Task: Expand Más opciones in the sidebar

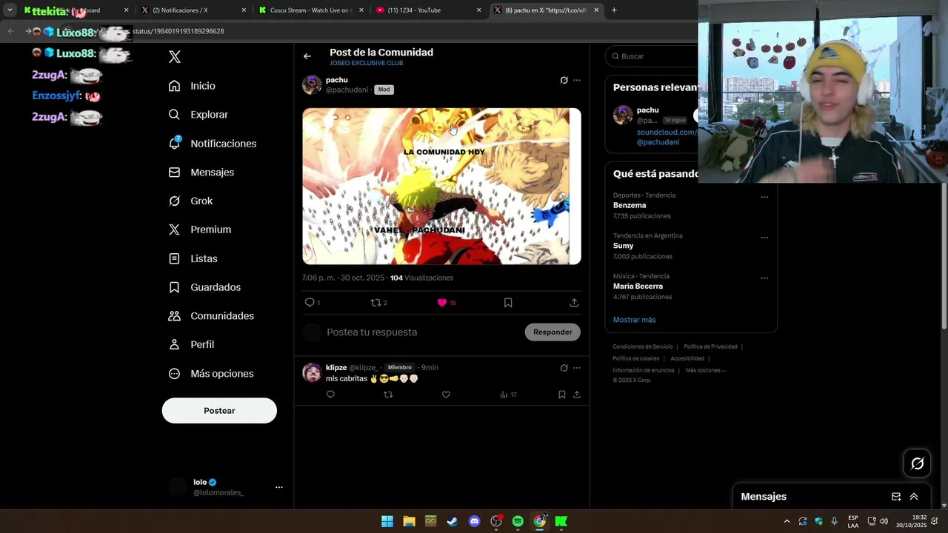Action: pos(211,373)
